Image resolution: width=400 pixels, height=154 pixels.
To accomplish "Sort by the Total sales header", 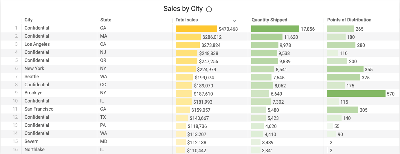I will tap(187, 20).
